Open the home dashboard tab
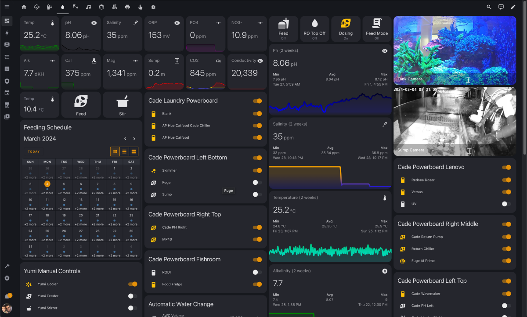The image size is (527, 317). (24, 7)
